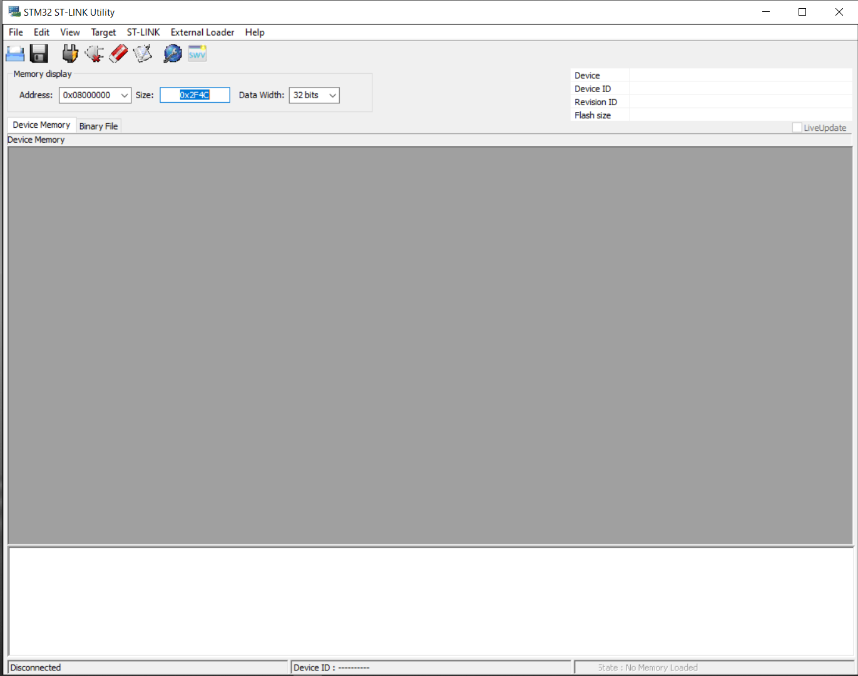Click the STM32 ST-LINK Utility app icon

[14, 12]
